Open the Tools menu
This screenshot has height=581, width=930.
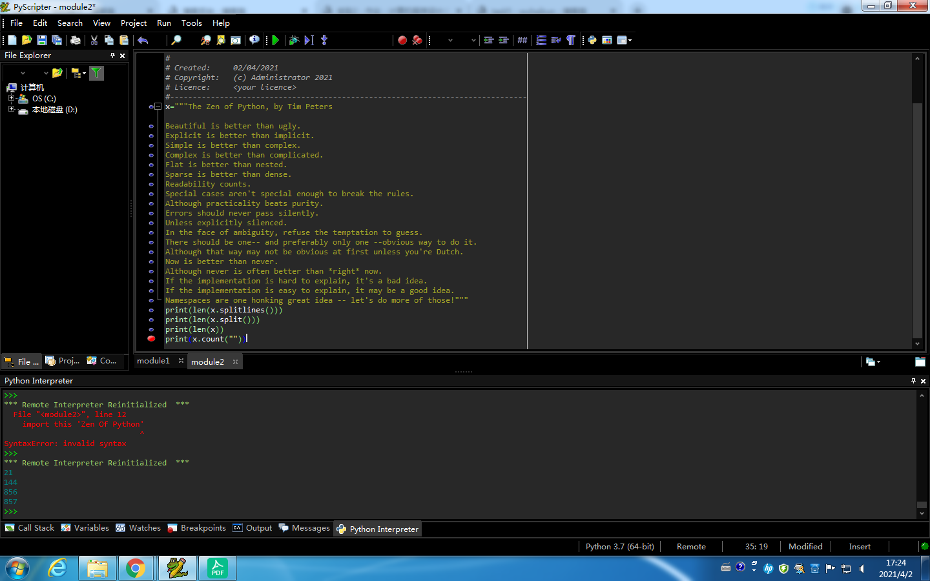192,23
